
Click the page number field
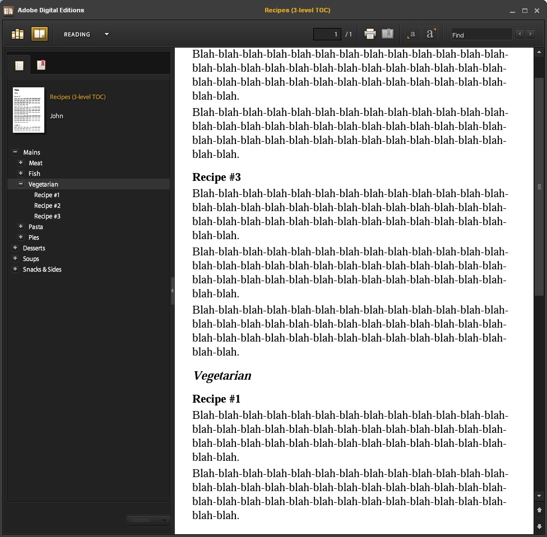(x=327, y=34)
